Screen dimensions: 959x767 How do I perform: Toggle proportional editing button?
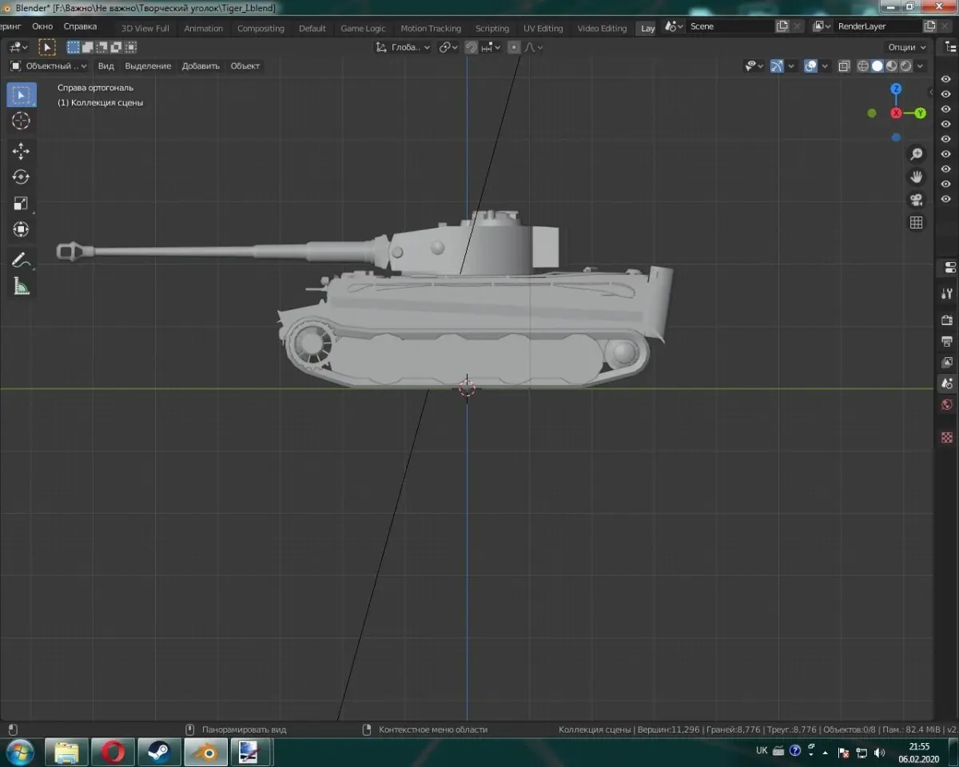[514, 47]
